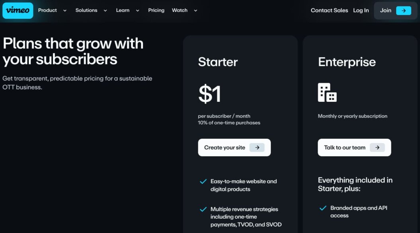The image size is (420, 233).
Task: Select Solutions in the navigation bar
Action: click(86, 10)
